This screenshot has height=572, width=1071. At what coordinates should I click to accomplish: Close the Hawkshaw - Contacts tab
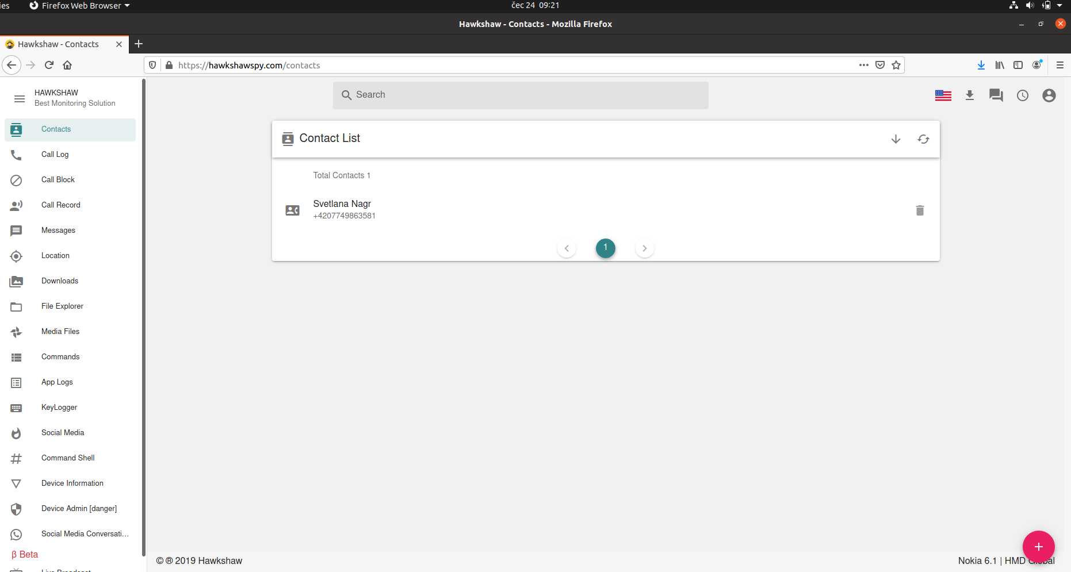[x=119, y=44]
